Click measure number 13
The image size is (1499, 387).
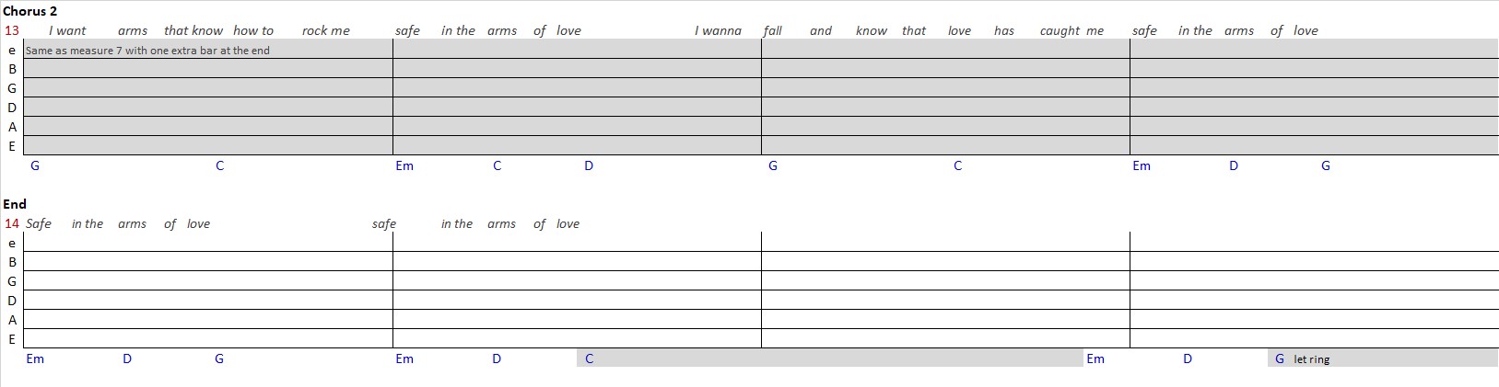(x=12, y=30)
